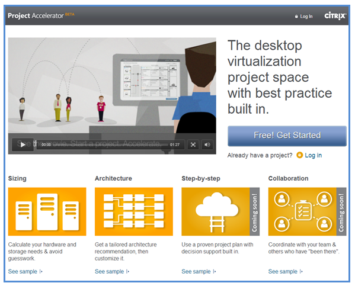Click the 01:27 video duration label
The image size is (355, 286).
pyautogui.click(x=175, y=144)
